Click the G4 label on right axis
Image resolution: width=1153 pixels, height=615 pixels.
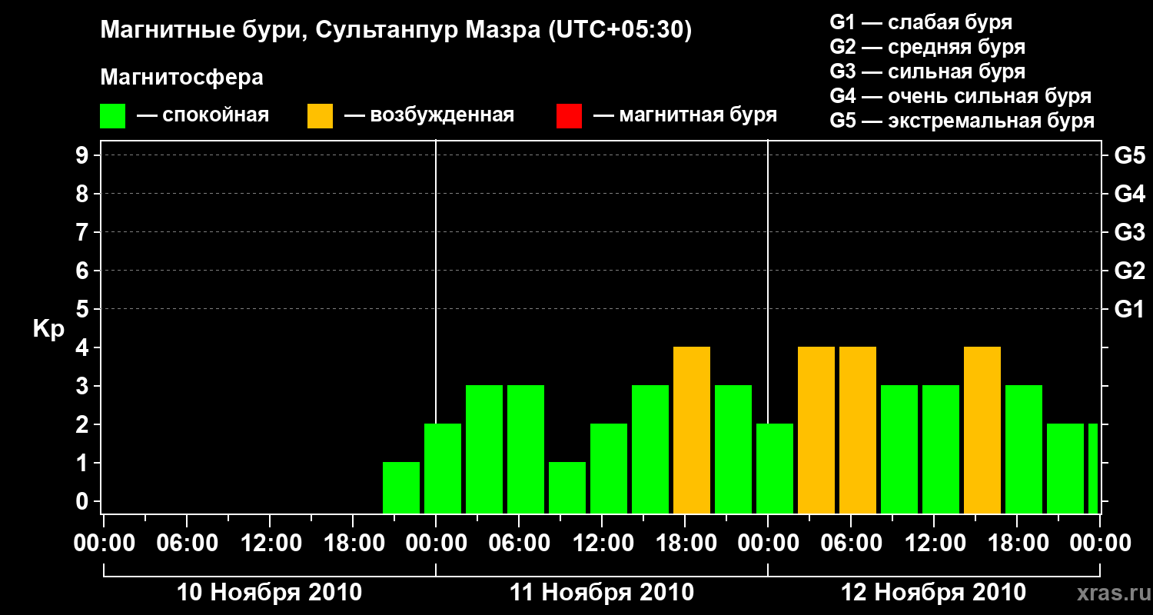[x=1130, y=194]
